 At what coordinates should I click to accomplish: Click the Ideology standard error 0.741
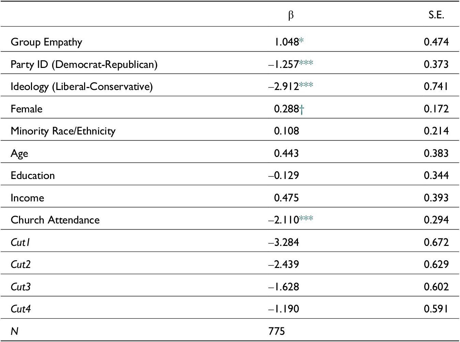click(436, 86)
